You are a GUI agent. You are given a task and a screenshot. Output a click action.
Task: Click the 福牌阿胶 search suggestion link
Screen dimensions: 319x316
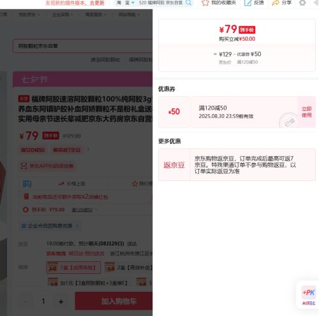(x=140, y=60)
